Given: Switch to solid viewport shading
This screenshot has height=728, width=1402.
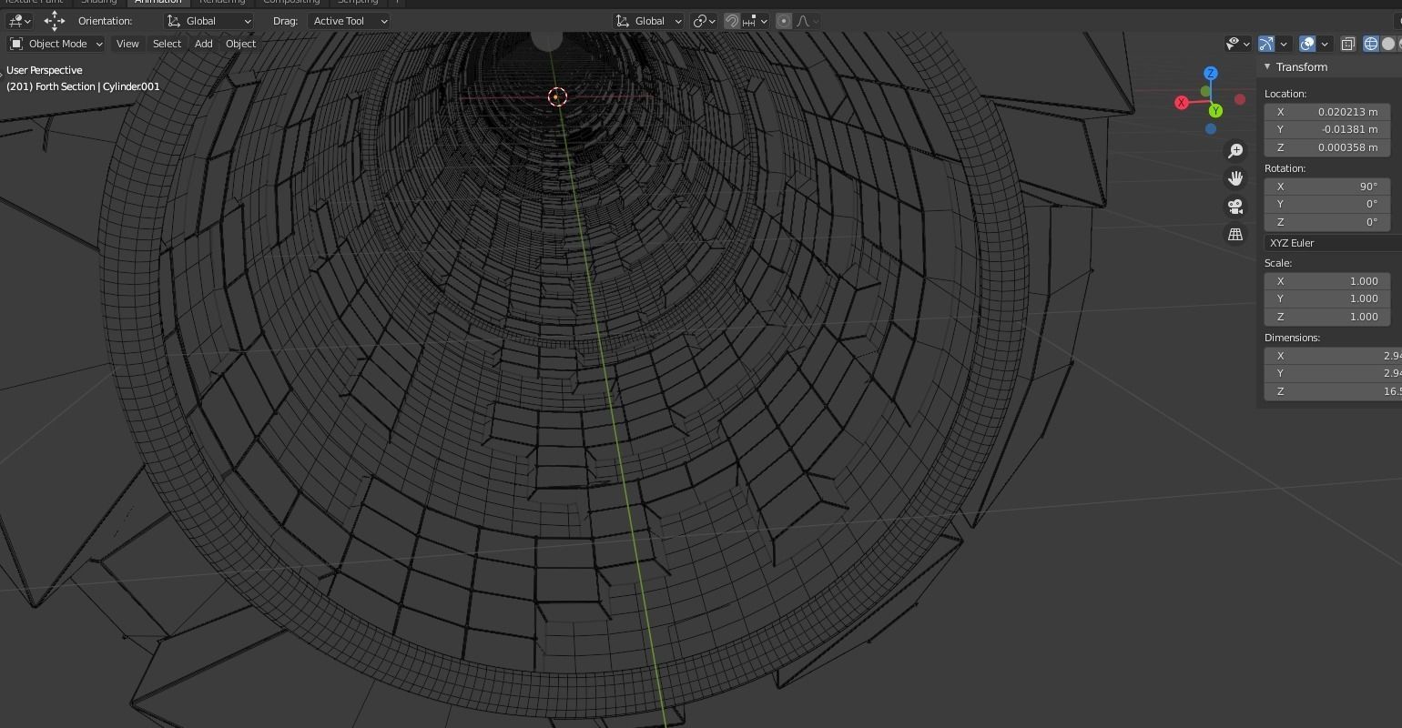Looking at the screenshot, I should click(1388, 44).
